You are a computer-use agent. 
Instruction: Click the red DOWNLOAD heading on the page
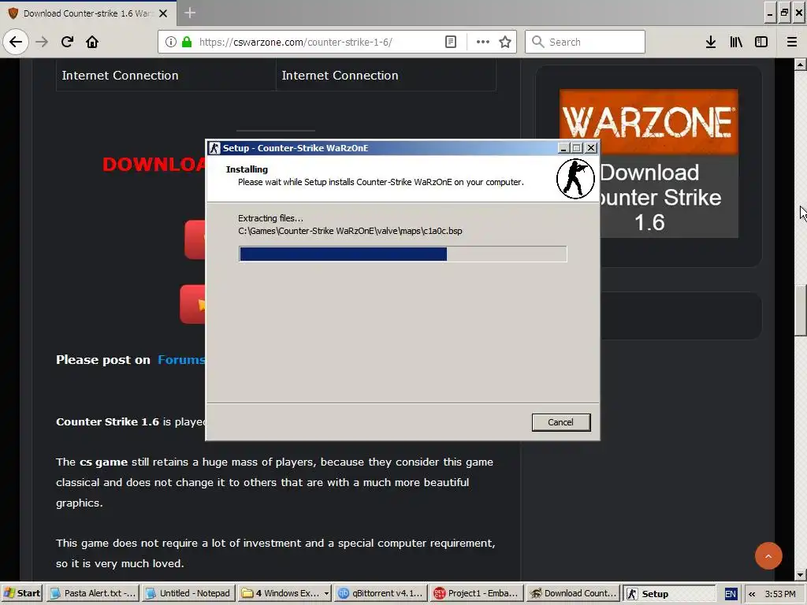click(154, 165)
